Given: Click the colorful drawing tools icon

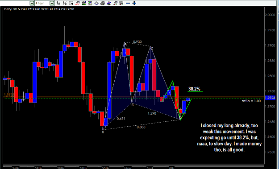Looking at the screenshot, I should coord(109,3).
